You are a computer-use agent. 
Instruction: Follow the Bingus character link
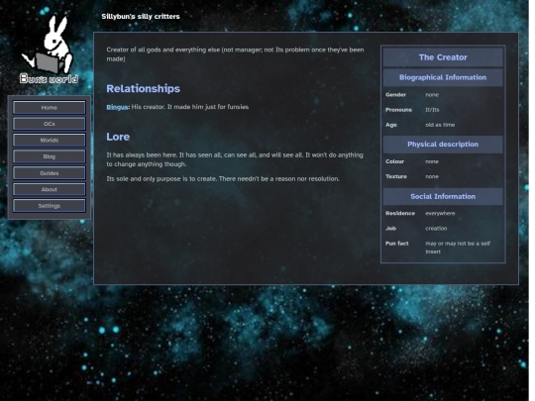(x=117, y=107)
